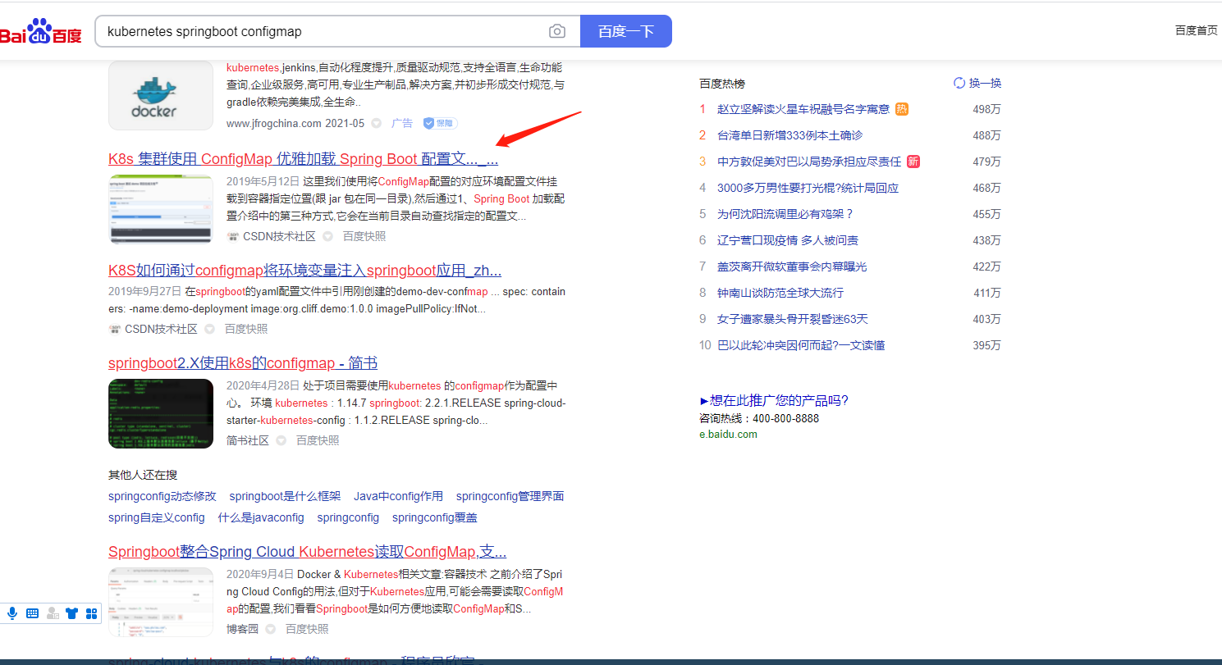Click 想在此推广您的产品吗? link
Viewport: 1222px width, 665px height.
(774, 400)
